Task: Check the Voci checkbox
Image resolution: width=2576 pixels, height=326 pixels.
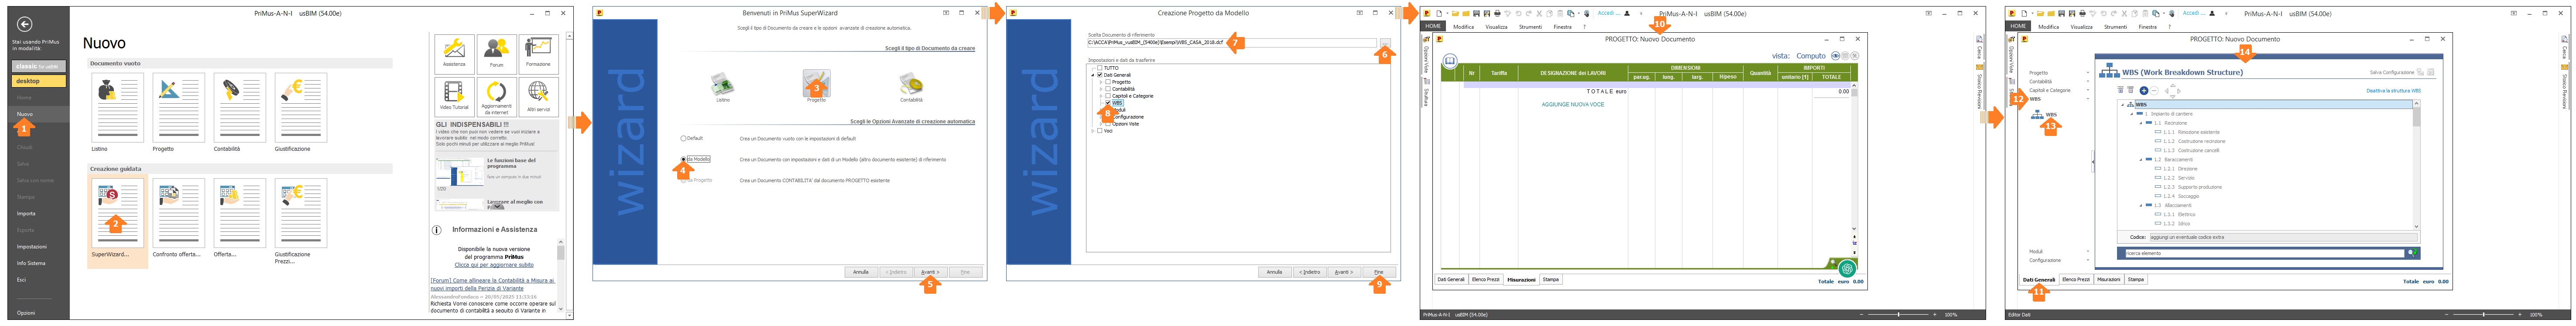Action: (1100, 131)
